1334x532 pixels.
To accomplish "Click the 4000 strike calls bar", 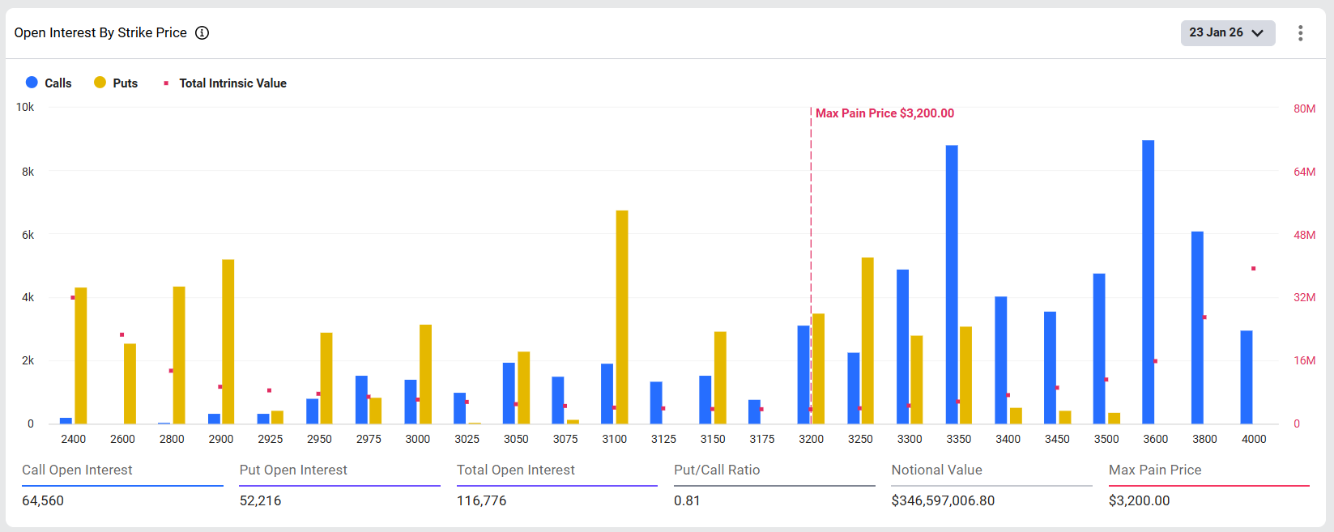I will [1247, 377].
